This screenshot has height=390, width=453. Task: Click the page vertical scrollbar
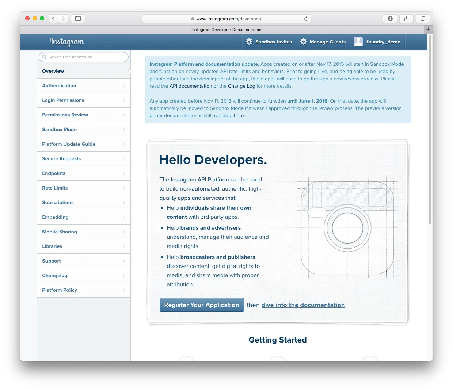(430, 130)
